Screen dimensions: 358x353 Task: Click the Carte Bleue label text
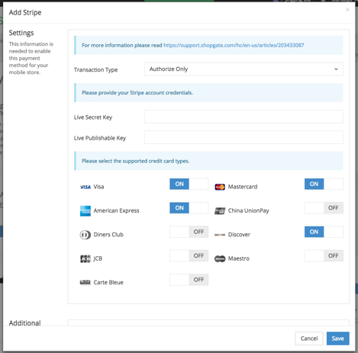108,282
